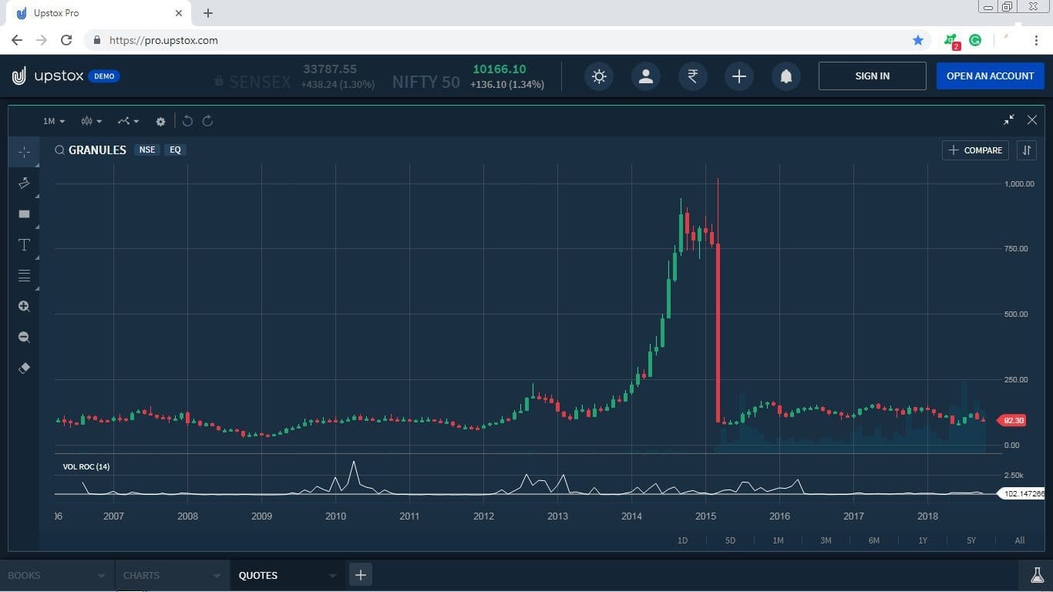The height and width of the screenshot is (592, 1053).
Task: Click the COMPARE button
Action: (x=975, y=150)
